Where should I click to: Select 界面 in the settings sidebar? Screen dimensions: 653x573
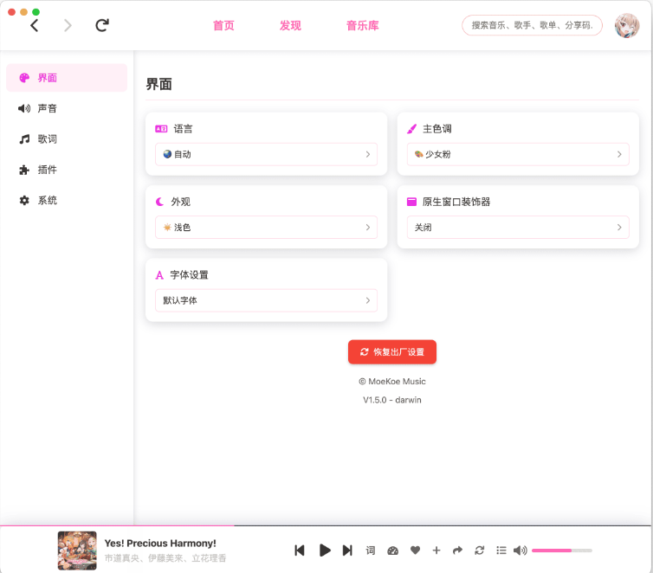(x=67, y=78)
